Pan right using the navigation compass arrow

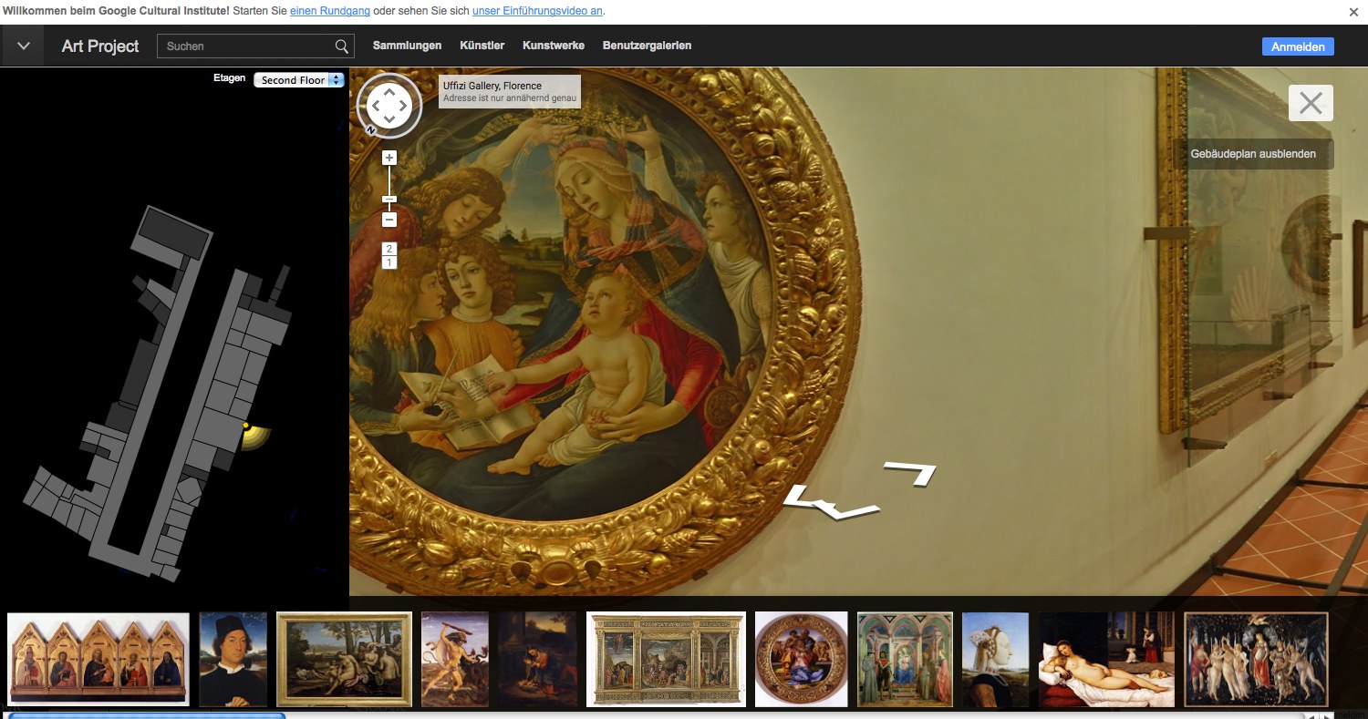403,106
